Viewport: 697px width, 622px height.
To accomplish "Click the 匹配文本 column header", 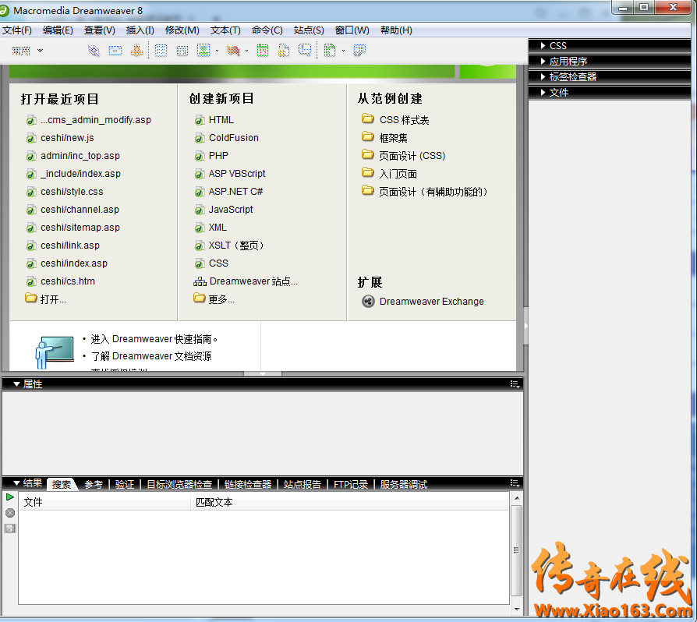I will point(349,503).
